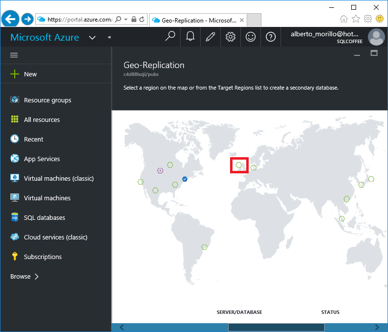Select the North Central US hexagon
The width and height of the screenshot is (388, 332).
[x=170, y=165]
